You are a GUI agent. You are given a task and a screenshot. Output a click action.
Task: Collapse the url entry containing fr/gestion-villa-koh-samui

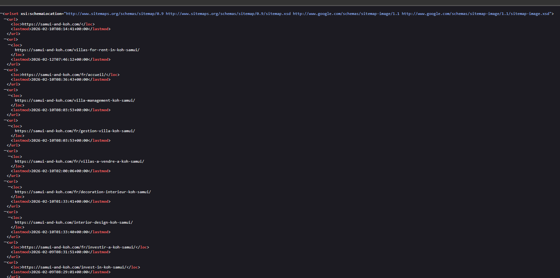(x=5, y=120)
